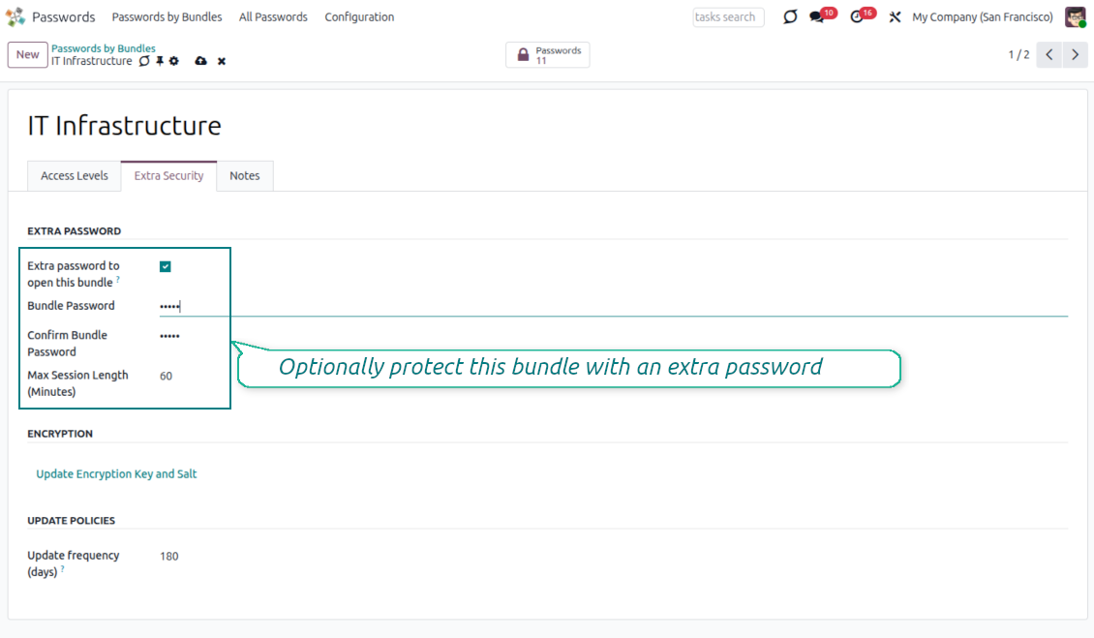Open the Configuration menu

359,17
